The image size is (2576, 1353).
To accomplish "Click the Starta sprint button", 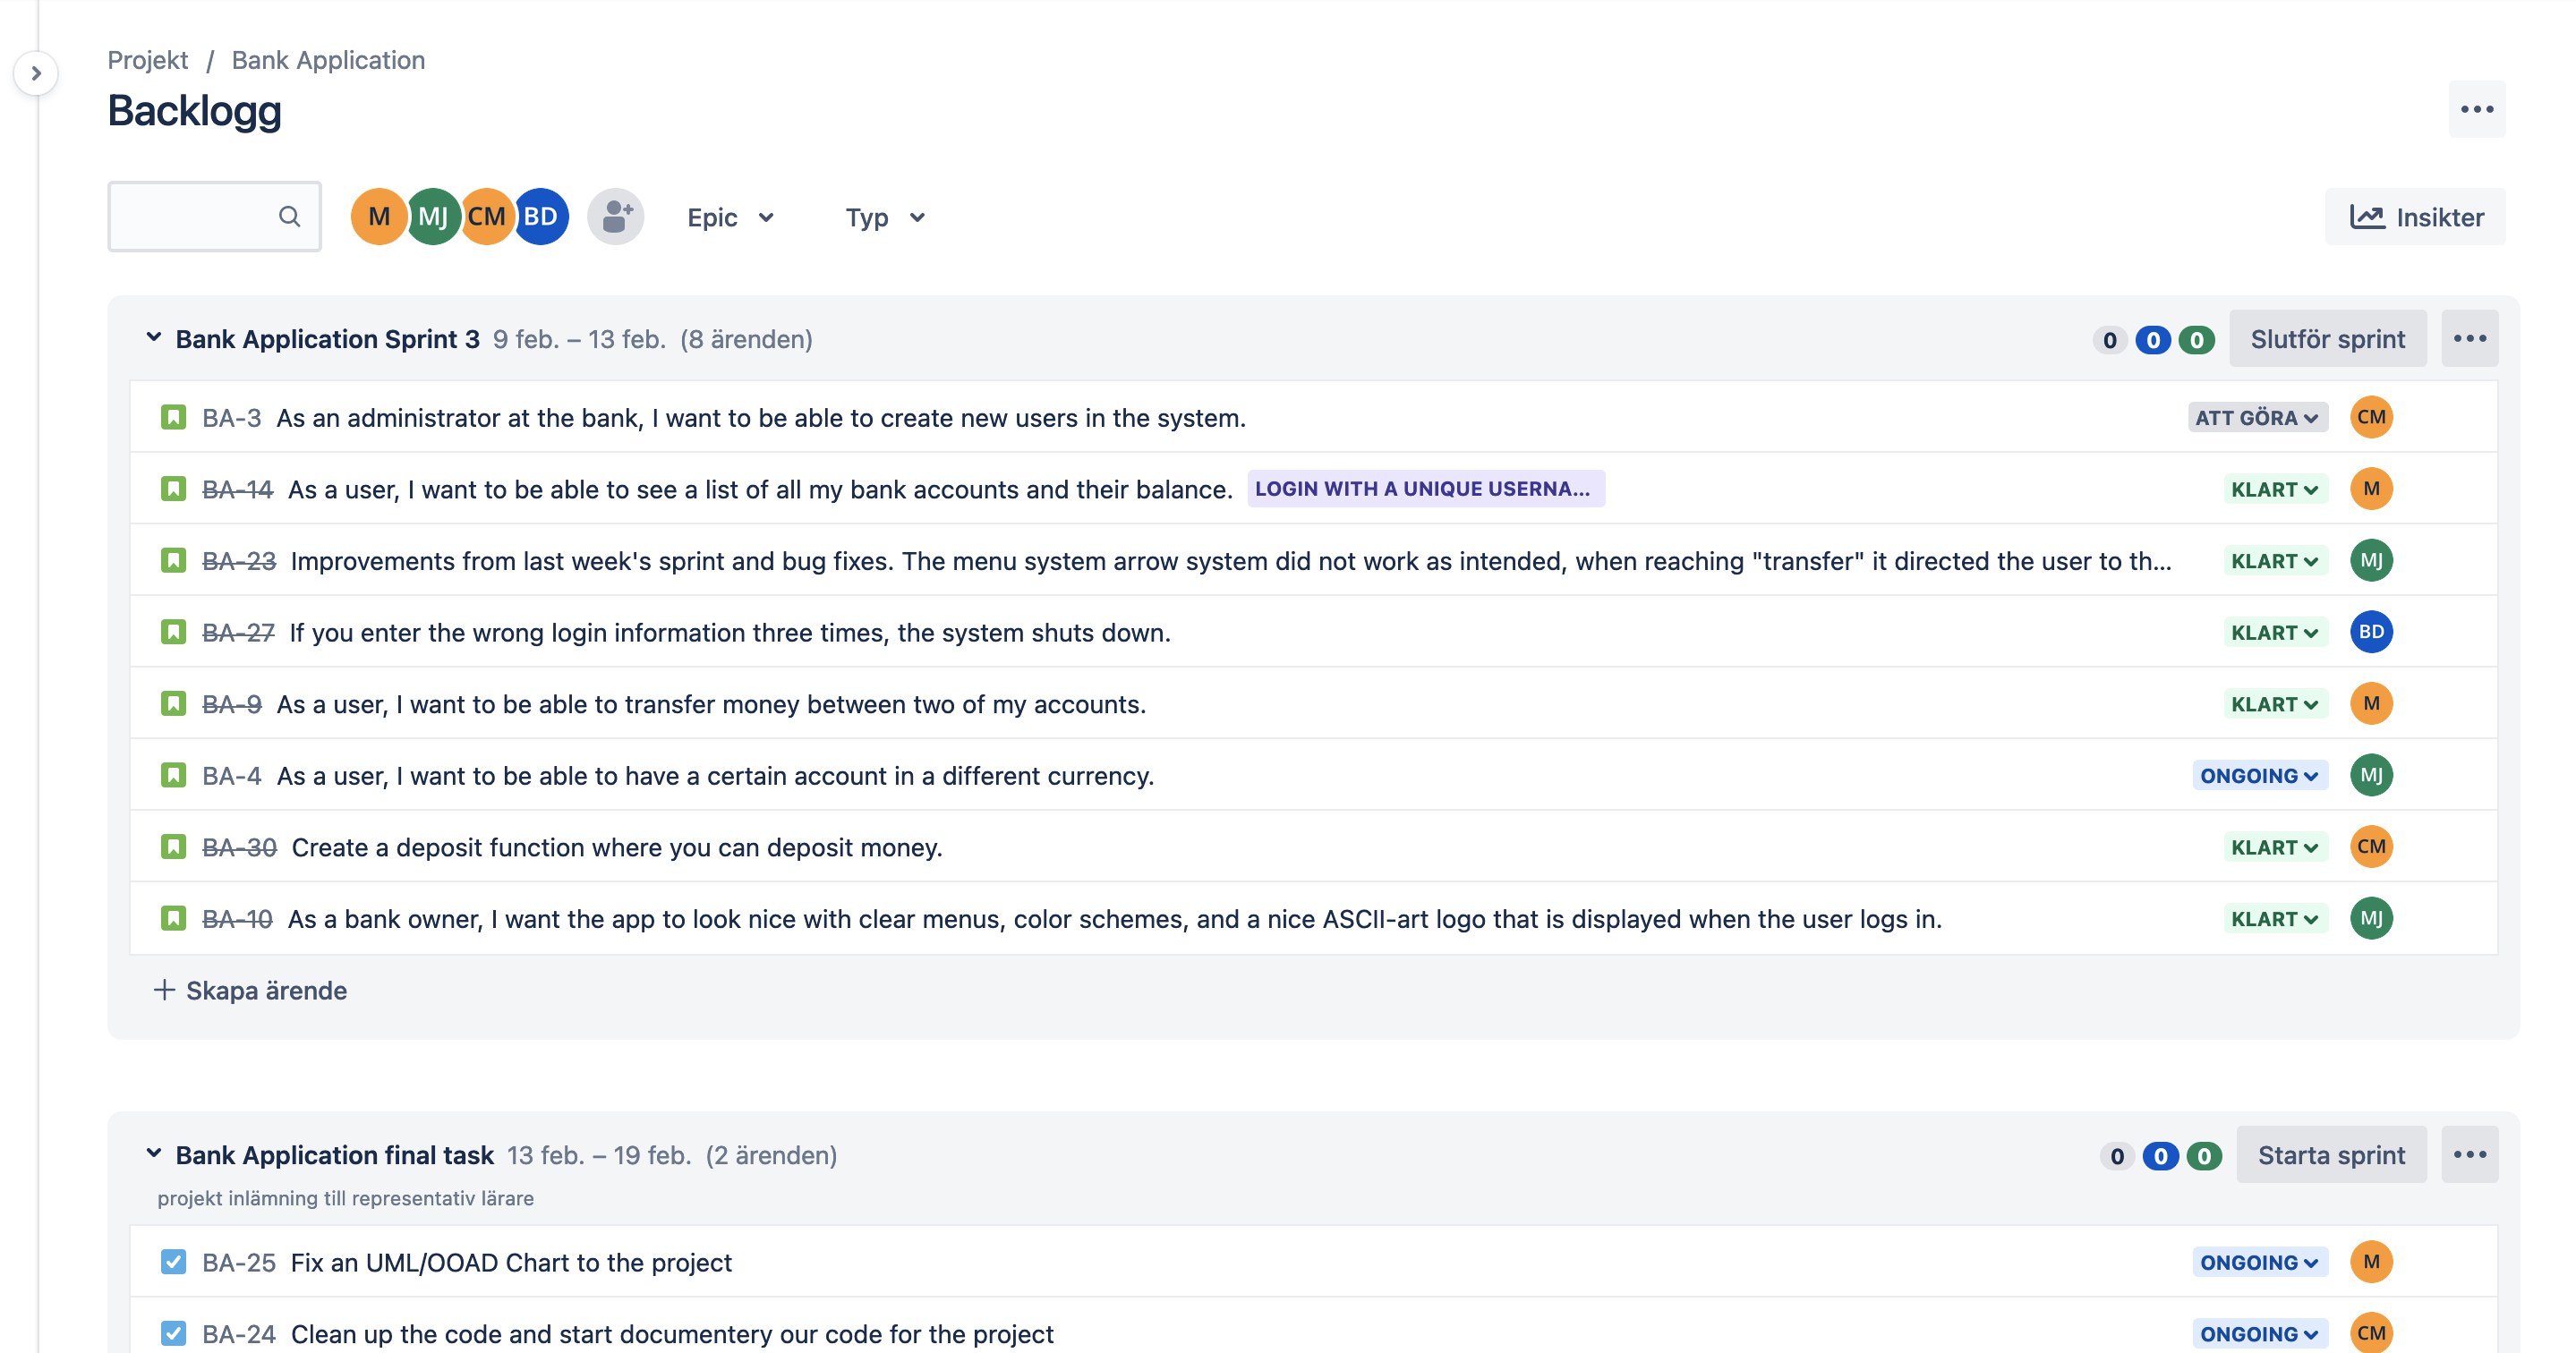I will pos(2331,1154).
